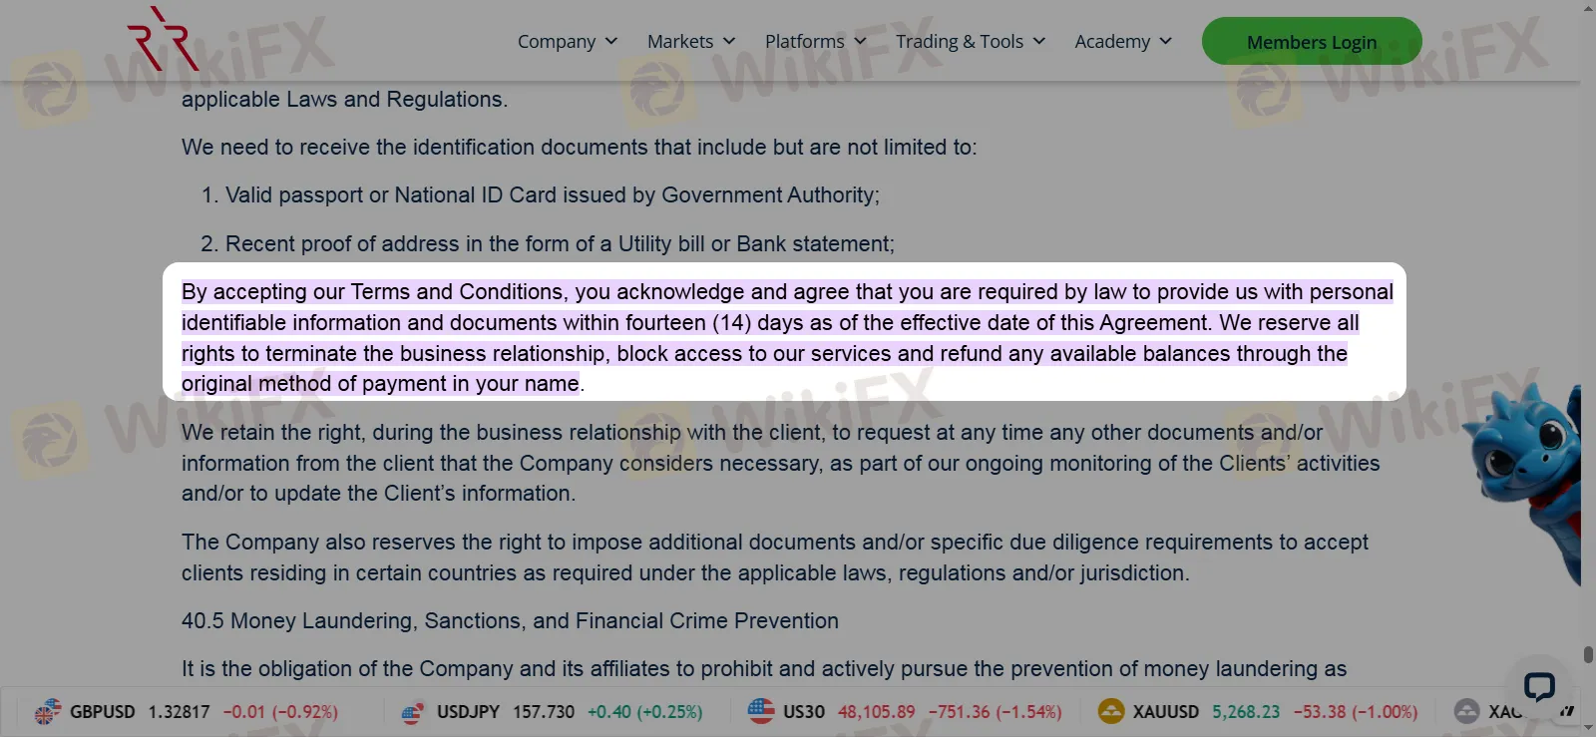The image size is (1596, 737).
Task: Click the XAUUSD gold icon in ticker
Action: pyautogui.click(x=1111, y=711)
